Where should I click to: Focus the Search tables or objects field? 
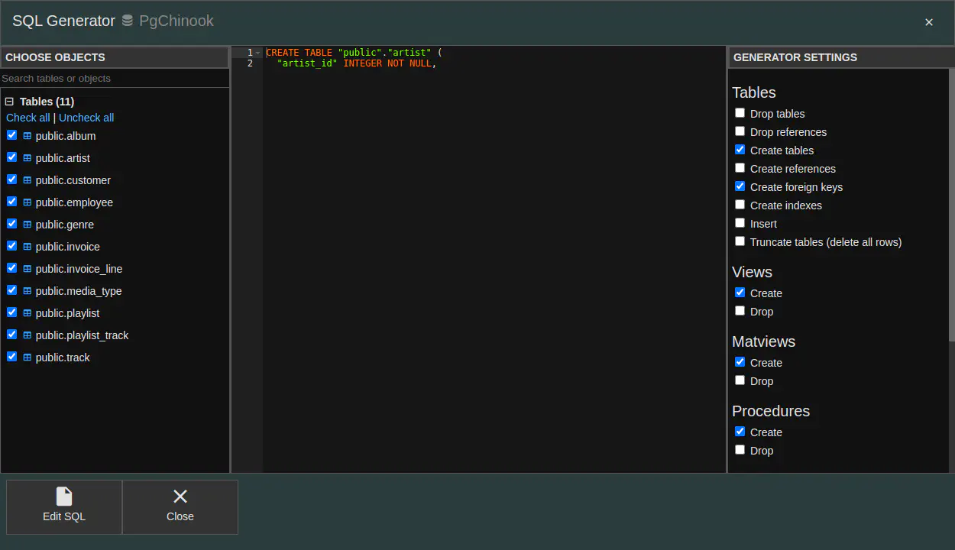[115, 79]
